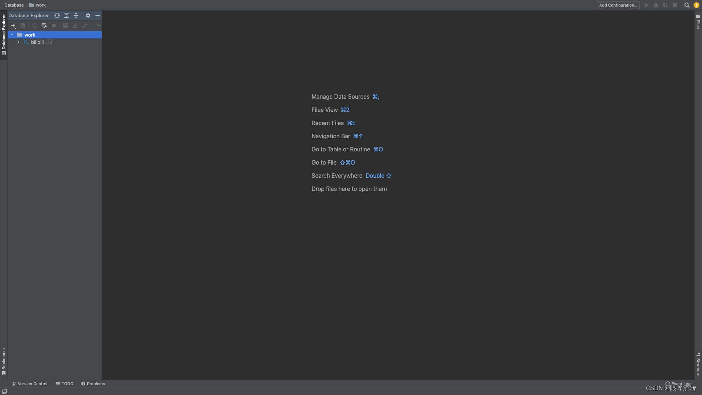Open the TODO tool window
This screenshot has height=395, width=702.
coord(65,384)
